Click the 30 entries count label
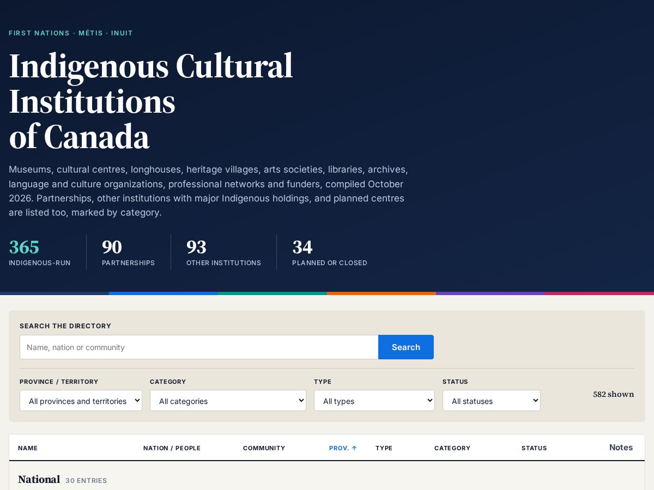 pos(86,481)
